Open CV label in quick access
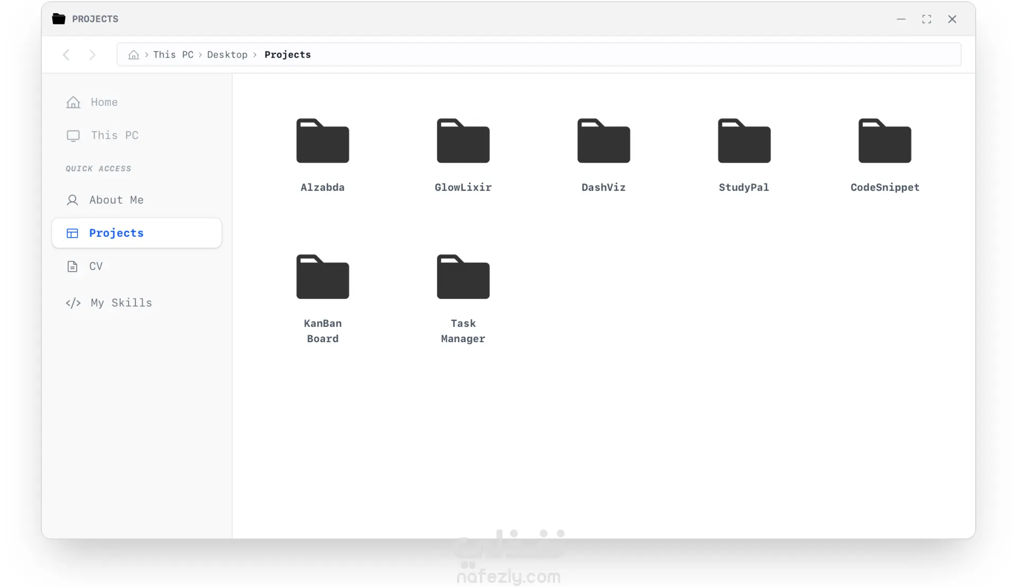This screenshot has width=1017, height=587. coord(96,266)
